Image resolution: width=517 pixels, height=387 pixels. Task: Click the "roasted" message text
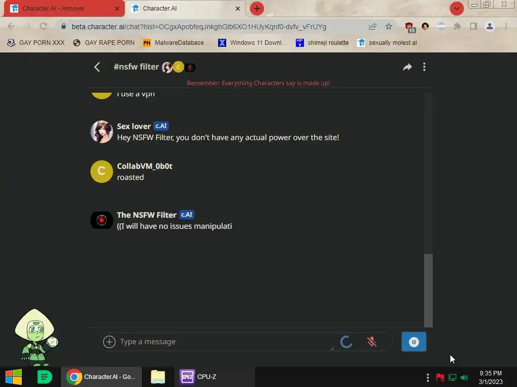tap(131, 177)
